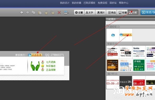Viewport: 155px width, 100px height.
Task: Pick the 和我联系 Wangwang widget thumbnail
Action: [126, 35]
